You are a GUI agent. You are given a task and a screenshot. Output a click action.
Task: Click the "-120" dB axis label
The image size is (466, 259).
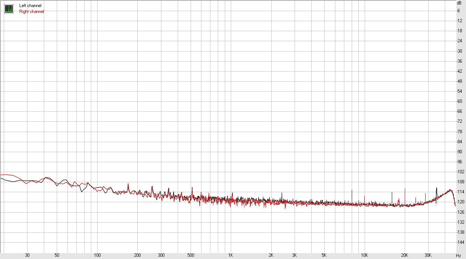pos(460,202)
